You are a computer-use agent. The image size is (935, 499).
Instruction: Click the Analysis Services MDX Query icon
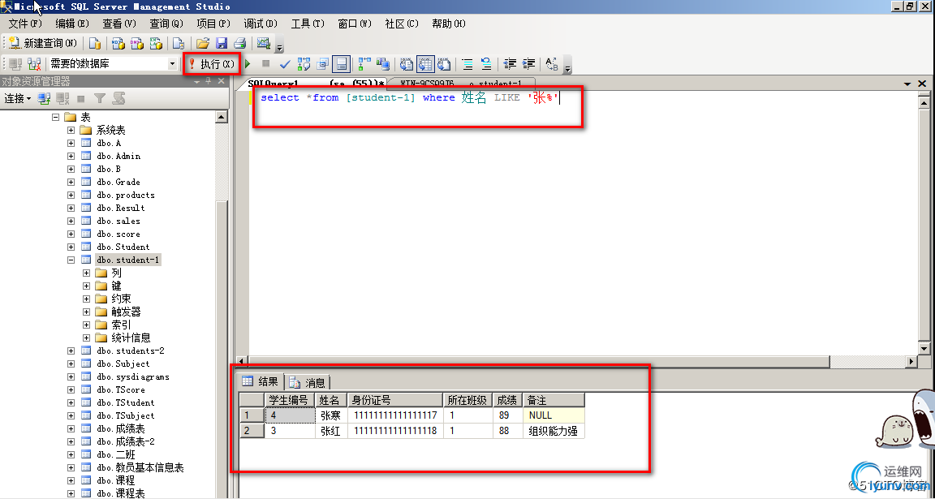(118, 43)
